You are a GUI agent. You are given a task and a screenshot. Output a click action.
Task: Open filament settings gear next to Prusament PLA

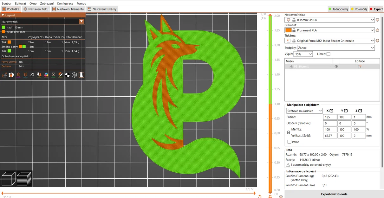tap(377, 30)
